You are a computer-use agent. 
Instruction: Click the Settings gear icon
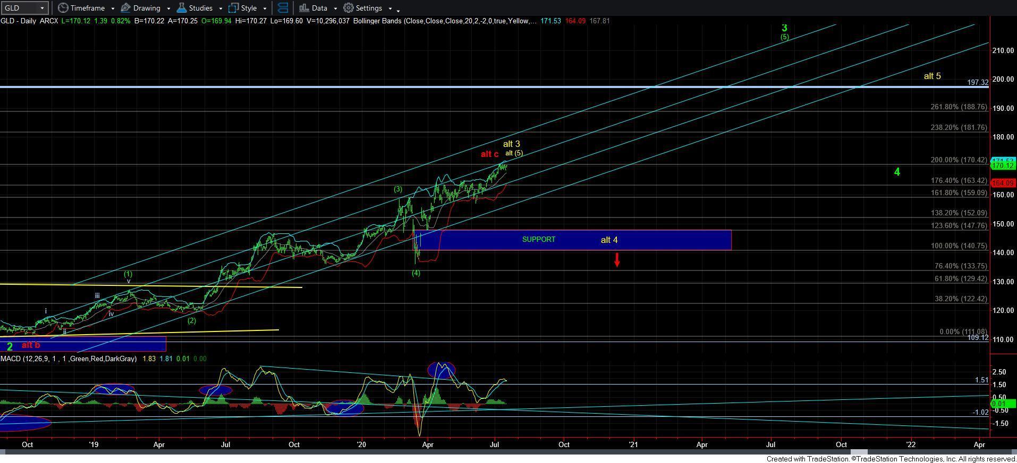pyautogui.click(x=349, y=8)
